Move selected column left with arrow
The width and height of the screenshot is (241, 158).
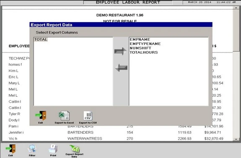[121, 67]
